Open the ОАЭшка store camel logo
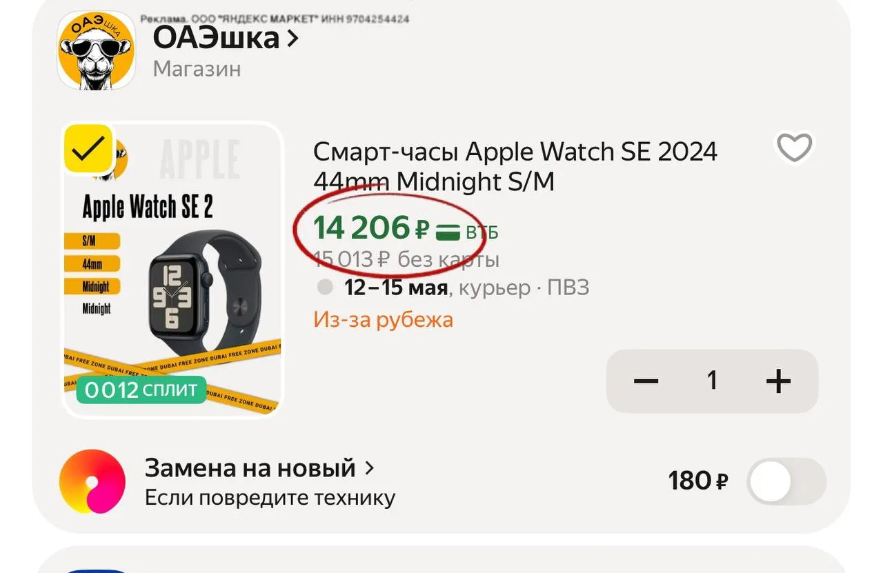This screenshot has width=883, height=573. [96, 51]
